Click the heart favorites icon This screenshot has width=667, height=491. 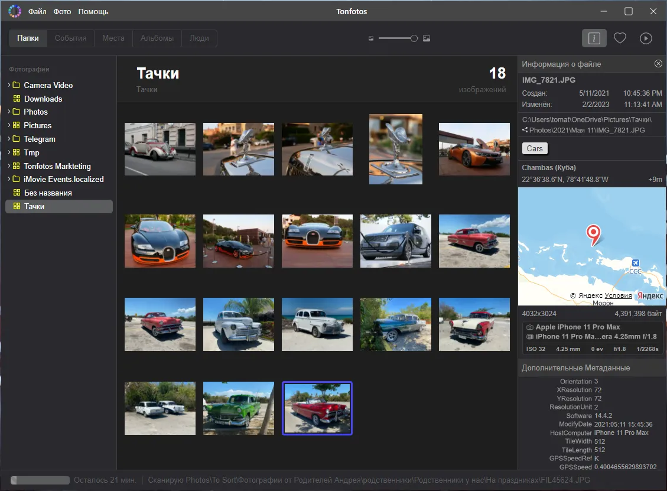pyautogui.click(x=620, y=38)
